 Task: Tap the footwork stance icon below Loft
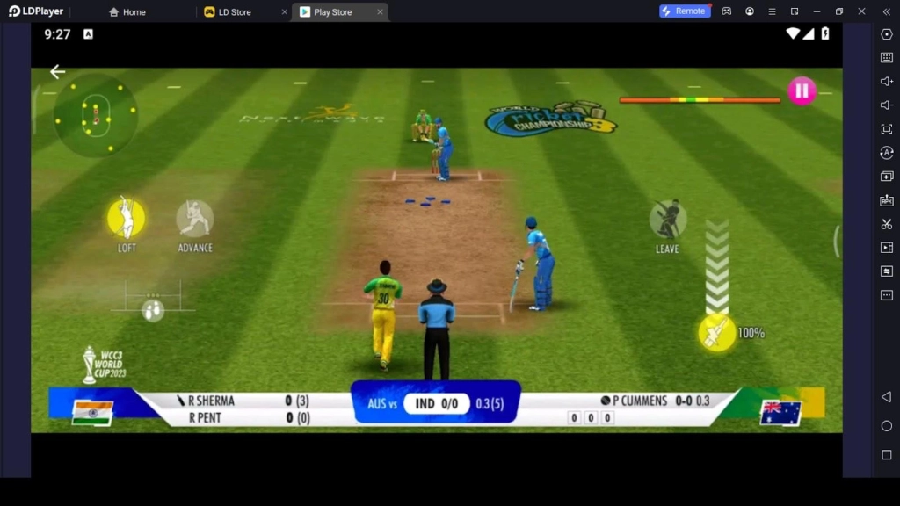pos(153,310)
